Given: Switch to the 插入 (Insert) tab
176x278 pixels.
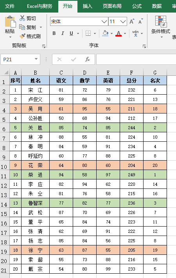Looking at the screenshot, I should click(x=88, y=6).
